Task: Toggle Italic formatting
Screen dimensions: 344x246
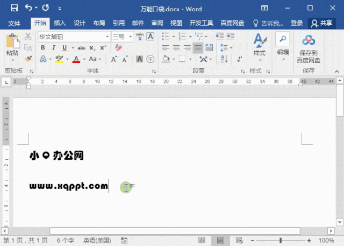Action: pyautogui.click(x=53, y=47)
